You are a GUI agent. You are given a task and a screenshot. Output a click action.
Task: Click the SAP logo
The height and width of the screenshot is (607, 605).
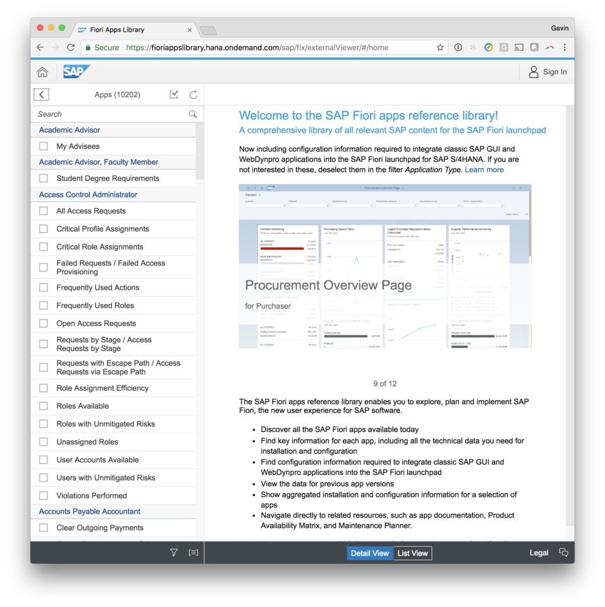pos(77,72)
